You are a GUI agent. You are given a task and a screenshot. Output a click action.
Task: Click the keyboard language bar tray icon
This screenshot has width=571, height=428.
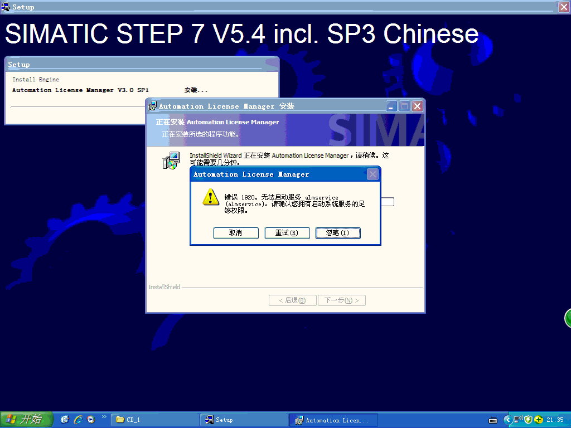click(x=493, y=420)
